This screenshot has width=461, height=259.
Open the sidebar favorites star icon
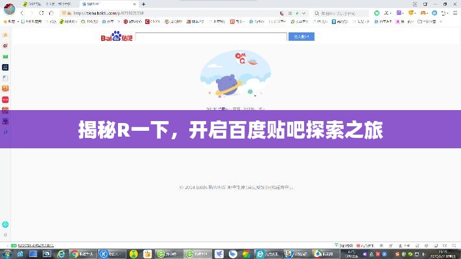tap(5, 35)
